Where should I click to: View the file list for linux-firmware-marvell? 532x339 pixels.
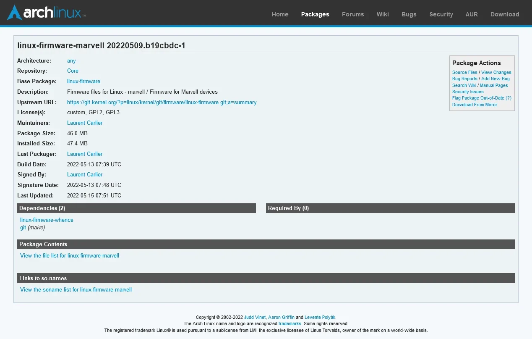(x=70, y=256)
